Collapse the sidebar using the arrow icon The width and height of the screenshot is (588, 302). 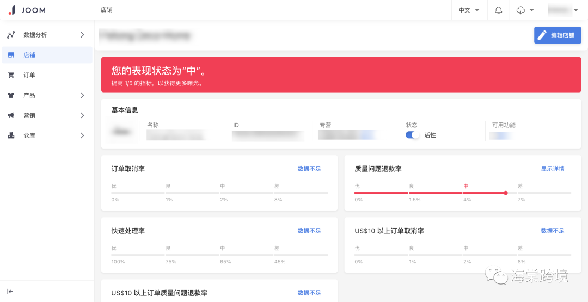[10, 292]
